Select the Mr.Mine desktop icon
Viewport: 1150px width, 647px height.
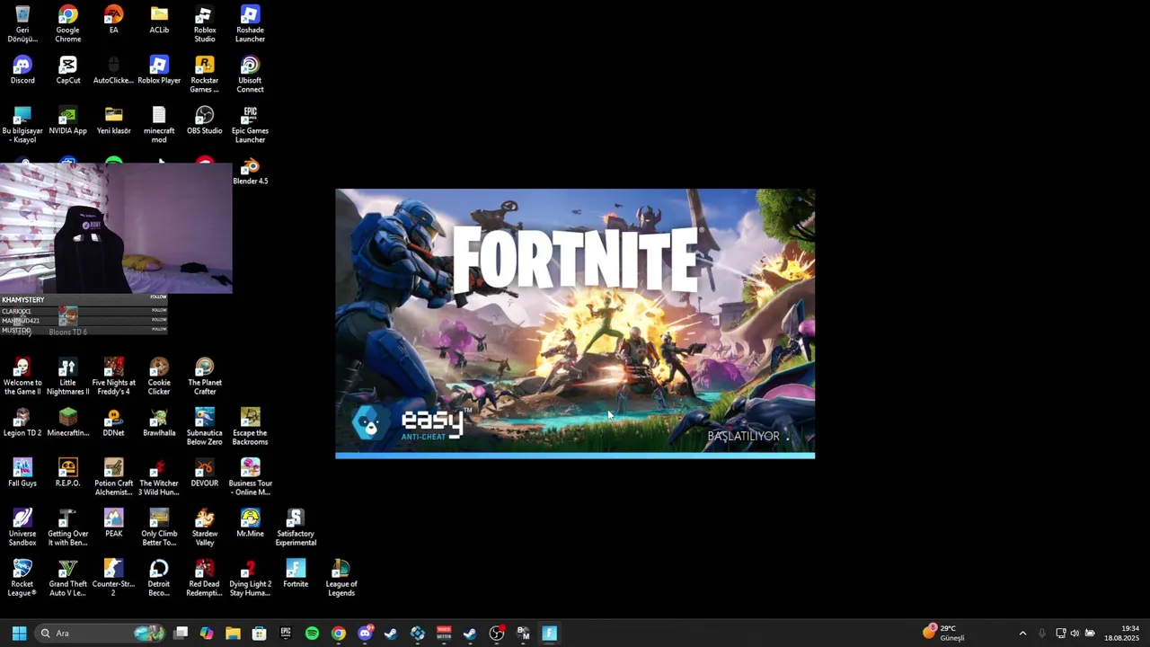[x=250, y=523]
